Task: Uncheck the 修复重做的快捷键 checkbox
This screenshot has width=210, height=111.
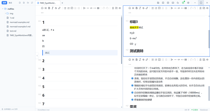Action: click(132, 100)
